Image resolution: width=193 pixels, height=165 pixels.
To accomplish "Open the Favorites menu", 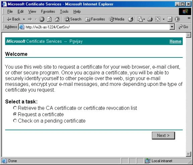I will point(48,11).
